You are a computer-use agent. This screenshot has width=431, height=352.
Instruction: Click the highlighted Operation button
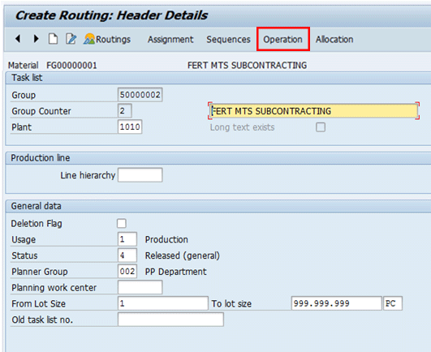282,39
